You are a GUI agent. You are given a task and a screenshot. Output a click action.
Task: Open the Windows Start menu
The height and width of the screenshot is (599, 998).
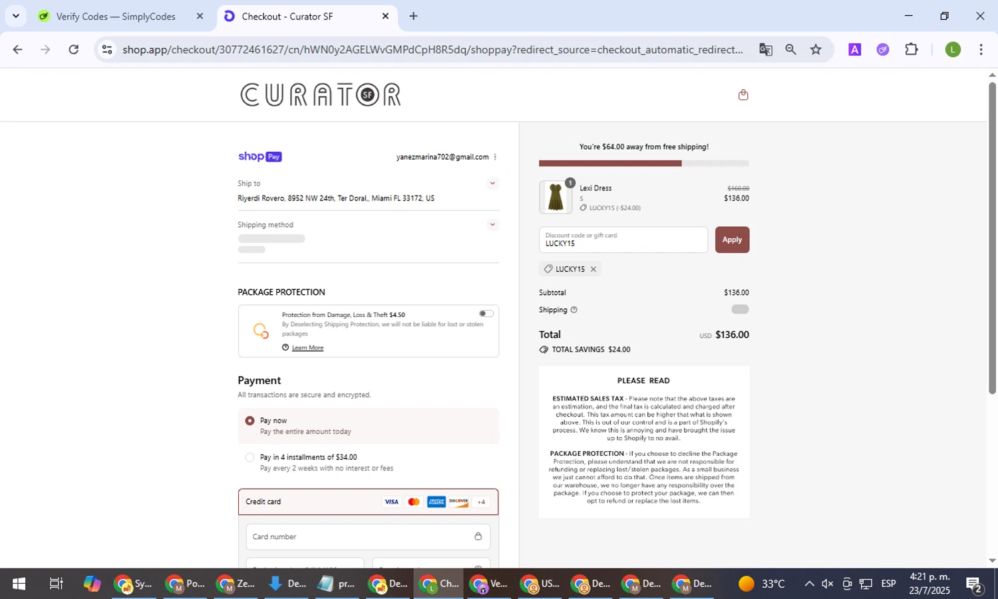point(19,584)
